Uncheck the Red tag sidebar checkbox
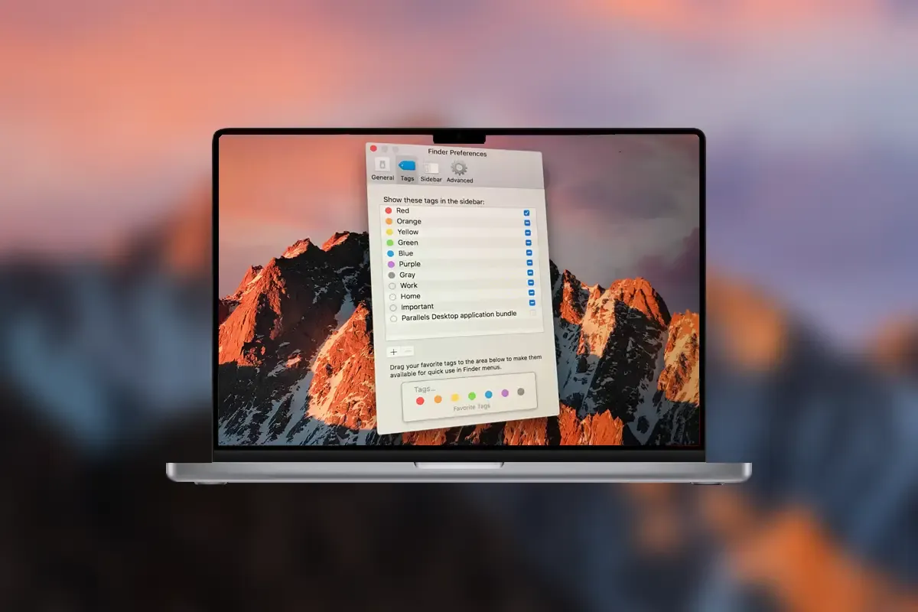Image resolution: width=918 pixels, height=612 pixels. click(x=526, y=213)
